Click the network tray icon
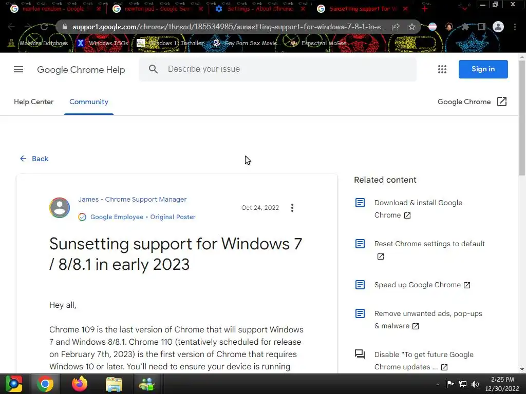Image resolution: width=526 pixels, height=394 pixels. pyautogui.click(x=463, y=384)
